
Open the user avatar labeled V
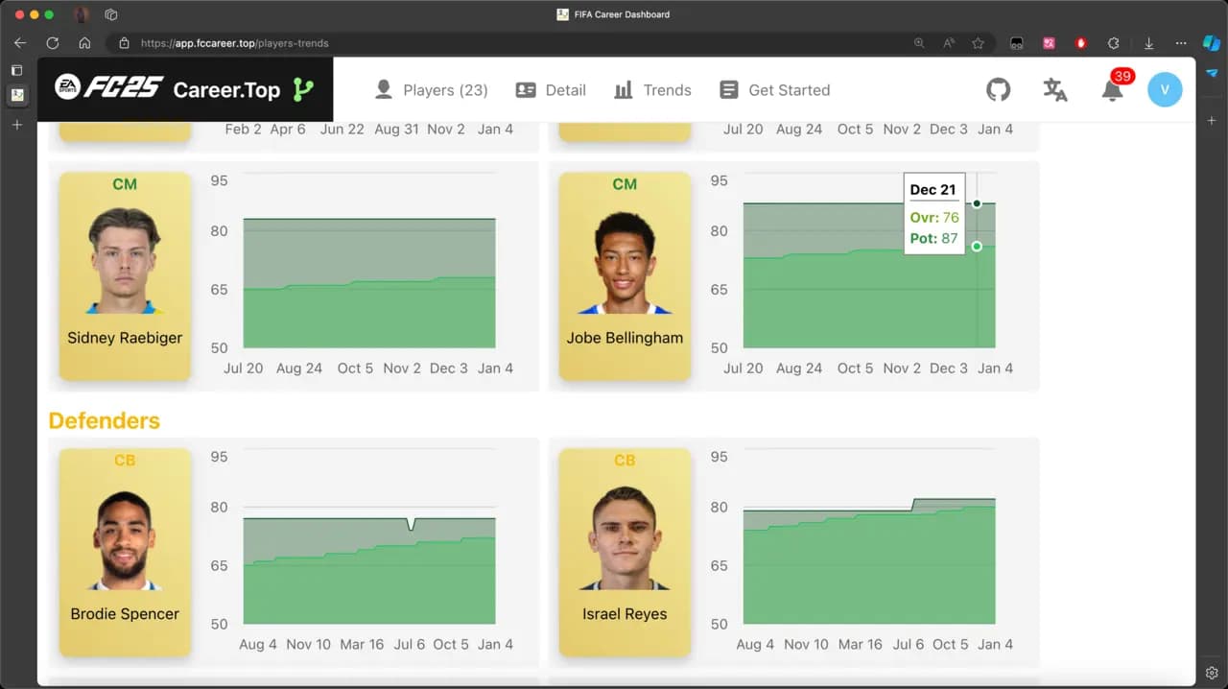(1165, 89)
